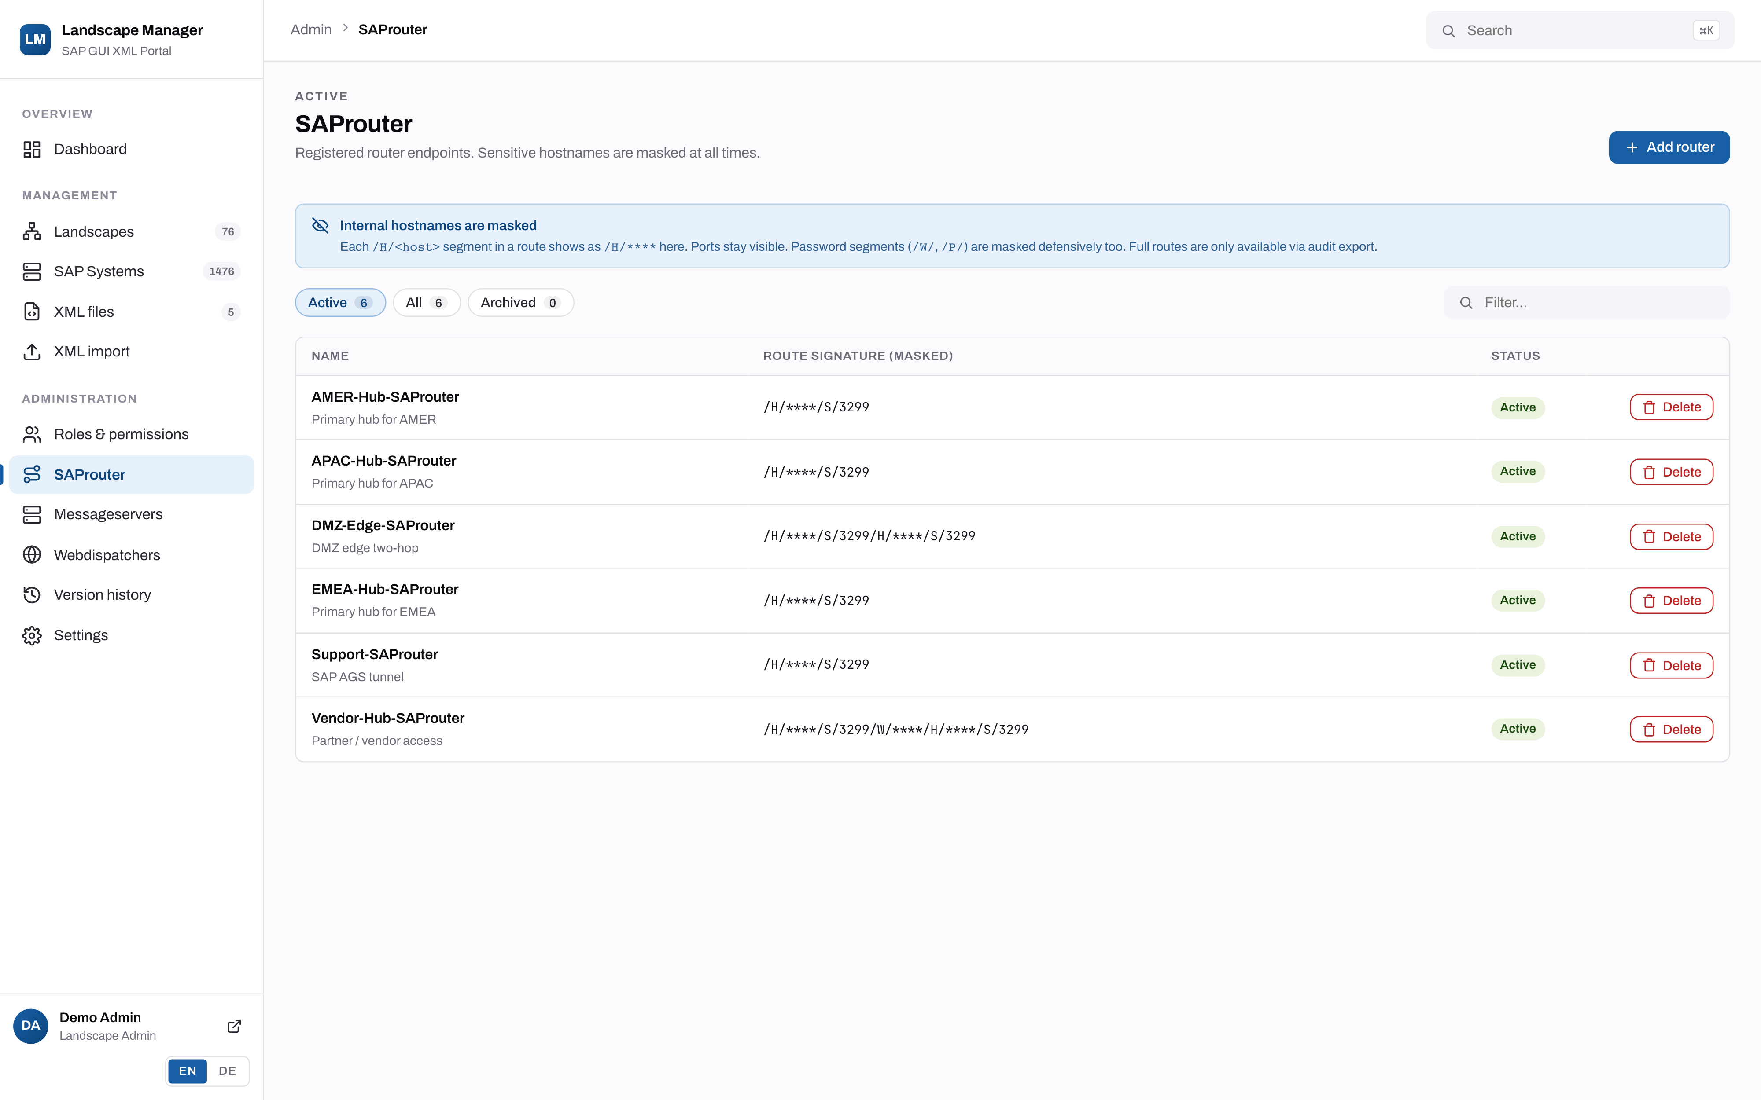Screen dimensions: 1761x1100
Task: Delete the AMER-Hub-SAProuter entry
Action: [x=1672, y=407]
